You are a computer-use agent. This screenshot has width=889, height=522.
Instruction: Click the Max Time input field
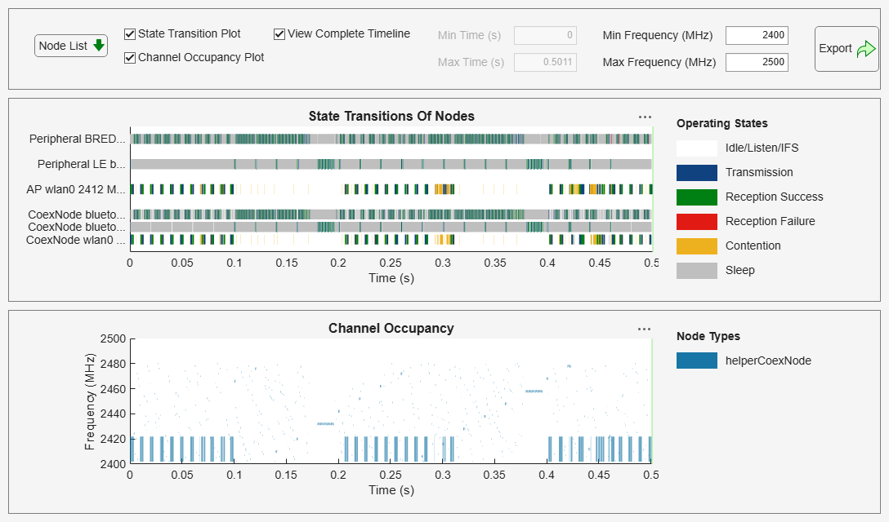pos(545,62)
